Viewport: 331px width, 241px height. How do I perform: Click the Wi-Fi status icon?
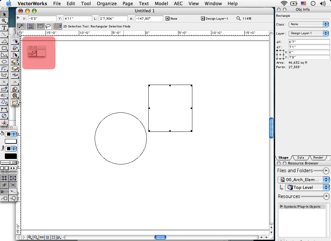click(x=284, y=3)
